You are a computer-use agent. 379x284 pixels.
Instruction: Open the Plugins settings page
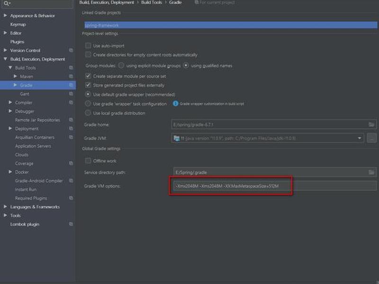click(17, 42)
